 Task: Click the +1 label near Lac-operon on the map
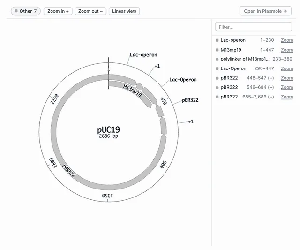pos(157,66)
